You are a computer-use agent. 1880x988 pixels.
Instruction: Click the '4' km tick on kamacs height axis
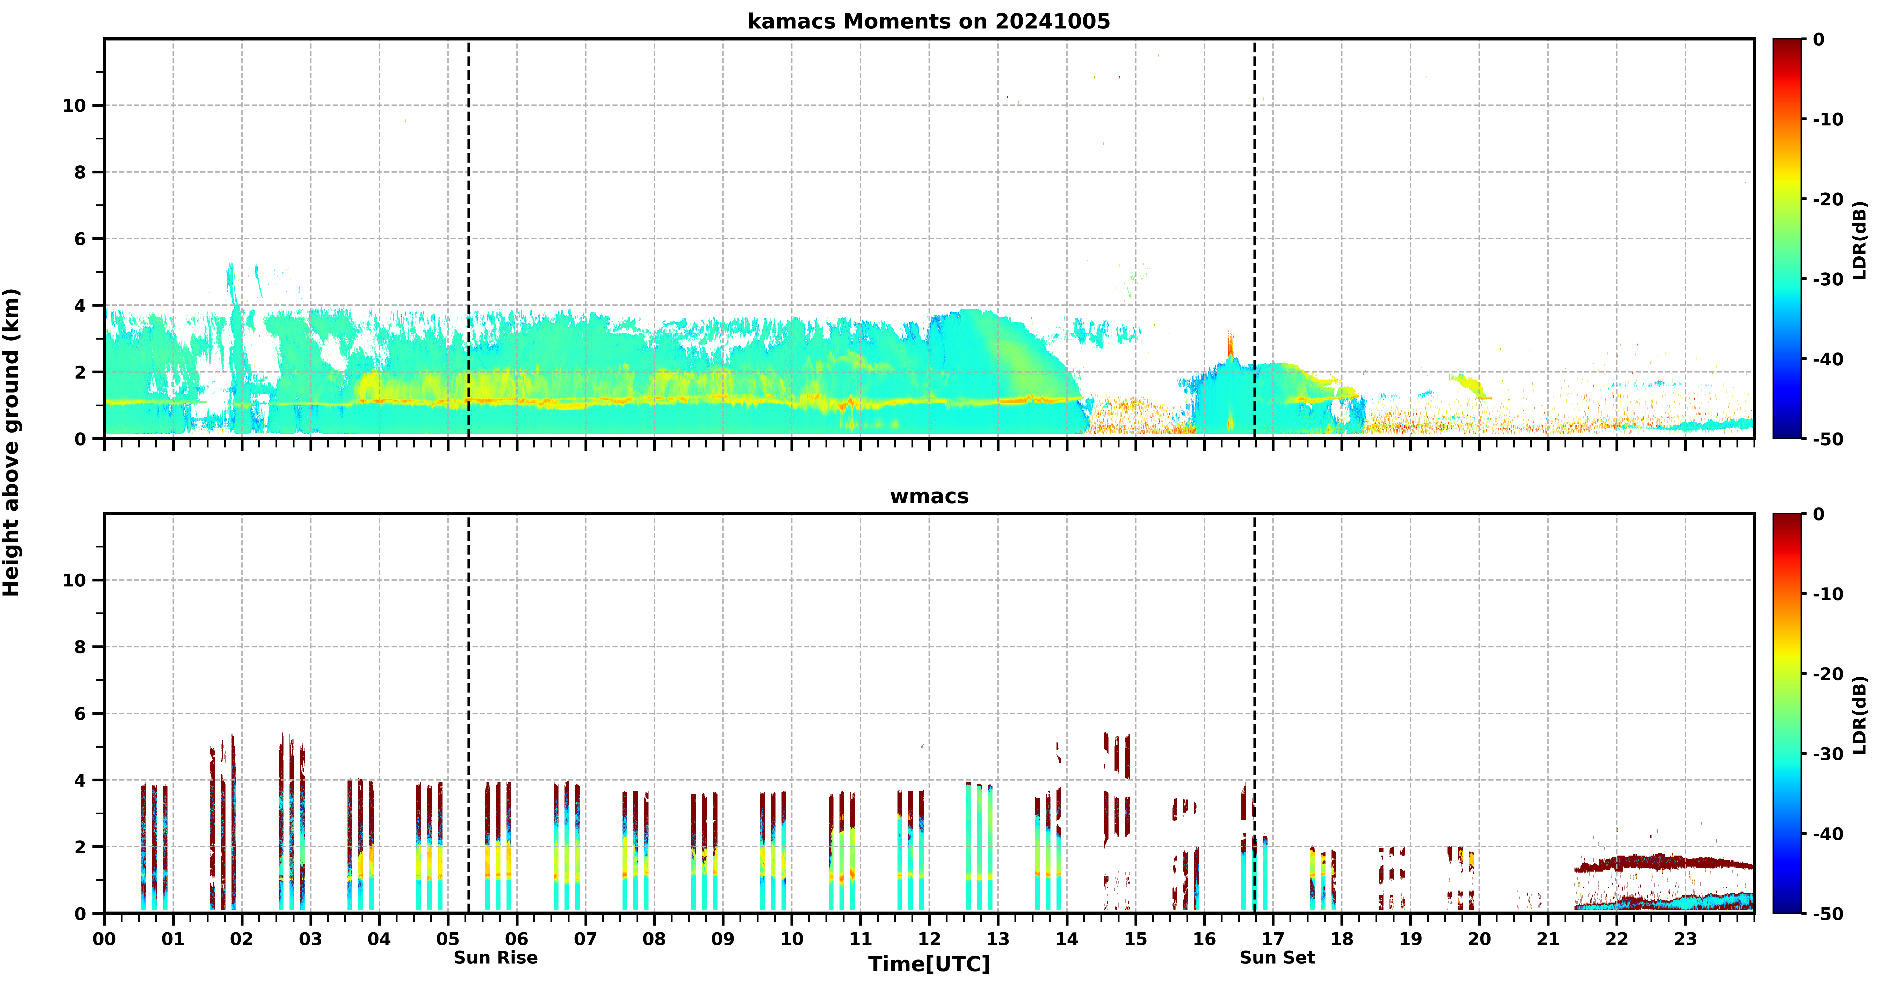click(x=80, y=306)
